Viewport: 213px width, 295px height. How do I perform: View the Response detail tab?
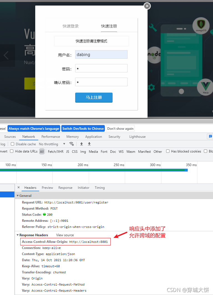pyautogui.click(x=65, y=188)
